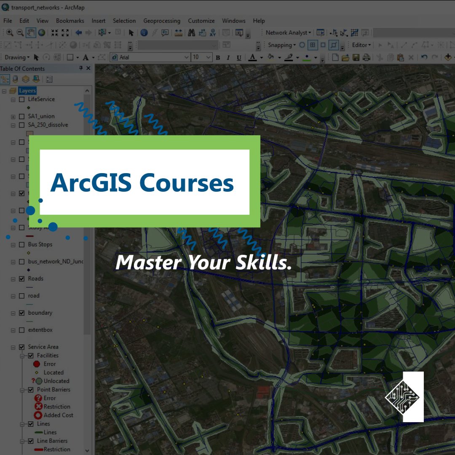The image size is (455, 455).
Task: Choose the Select Elements black arrow tool
Action: [x=131, y=33]
